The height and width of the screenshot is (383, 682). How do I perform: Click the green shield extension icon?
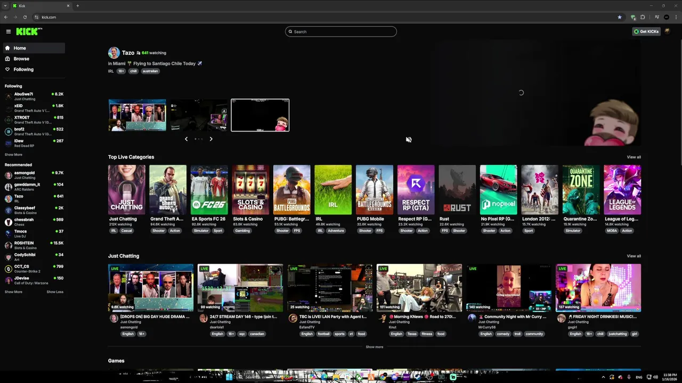pyautogui.click(x=633, y=17)
